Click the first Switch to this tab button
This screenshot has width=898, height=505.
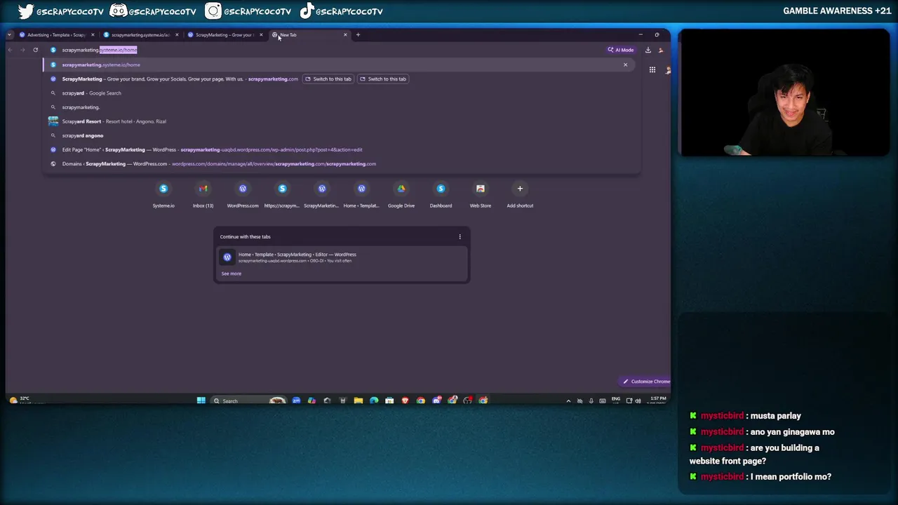(x=328, y=79)
